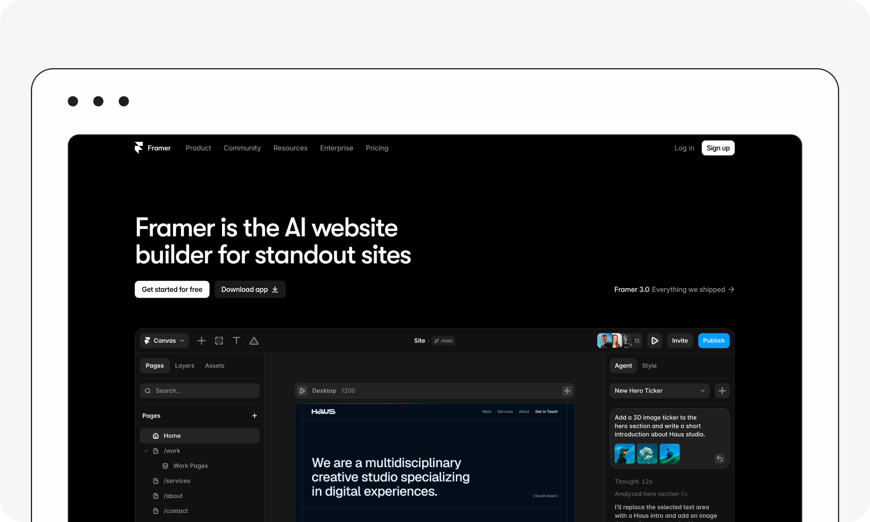Open the third blue image thumbnail
This screenshot has width=870, height=522.
(x=670, y=454)
